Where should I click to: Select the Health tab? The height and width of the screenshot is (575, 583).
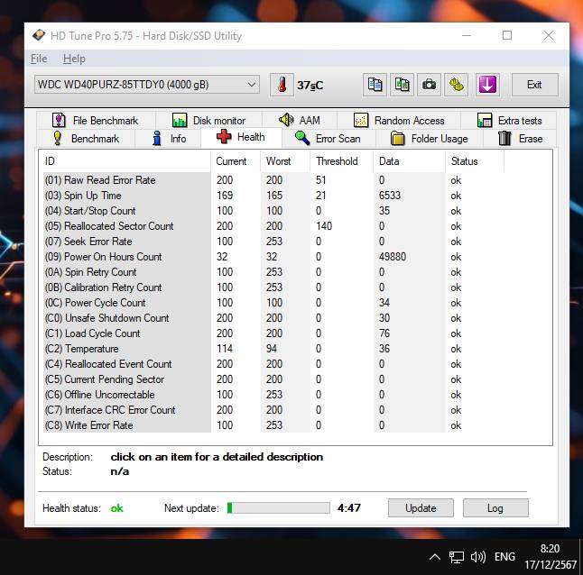[x=241, y=137]
